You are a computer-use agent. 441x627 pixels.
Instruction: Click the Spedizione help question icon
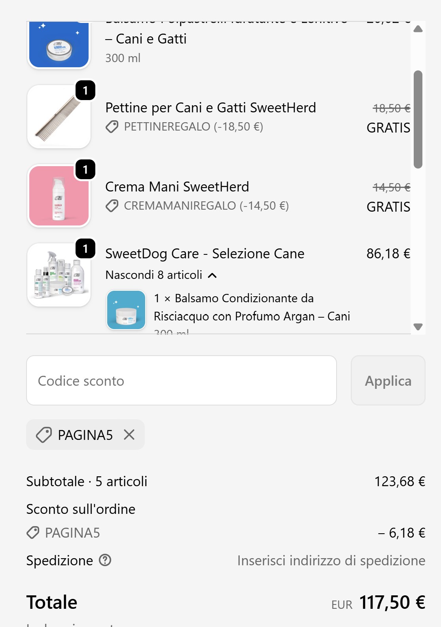pyautogui.click(x=105, y=560)
